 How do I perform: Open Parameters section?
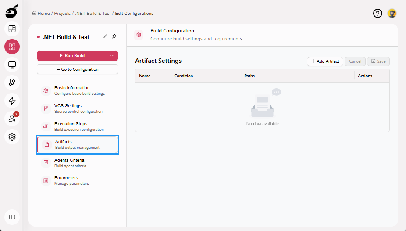click(78, 180)
